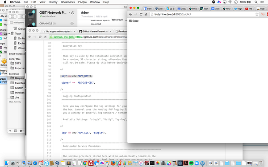The width and height of the screenshot is (268, 167).
Task: Open the 'Goog' calendar tab
Action: [181, 9]
